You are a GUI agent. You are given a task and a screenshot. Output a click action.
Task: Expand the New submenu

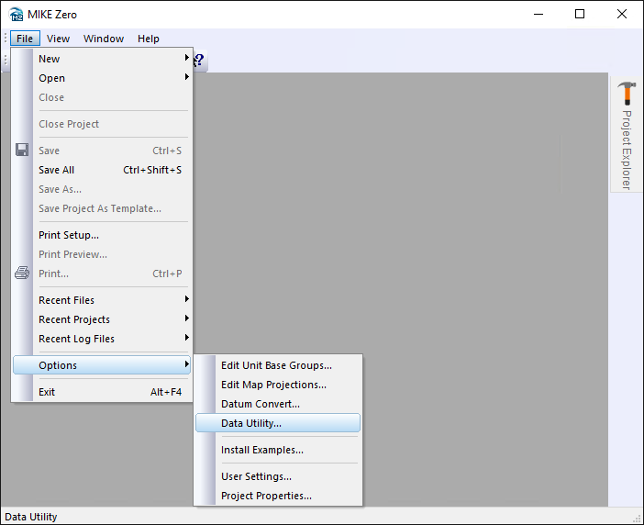click(x=101, y=59)
